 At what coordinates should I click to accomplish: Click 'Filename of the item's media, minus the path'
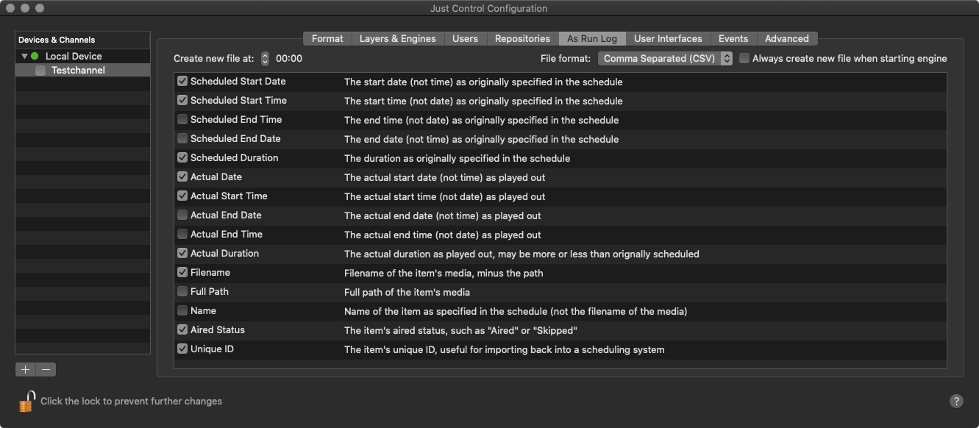click(444, 273)
